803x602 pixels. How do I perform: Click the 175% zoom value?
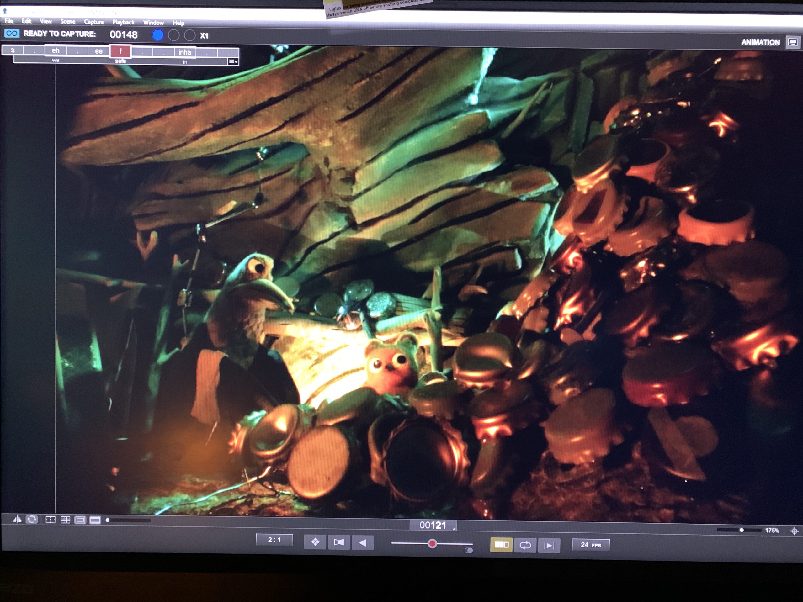[x=772, y=531]
